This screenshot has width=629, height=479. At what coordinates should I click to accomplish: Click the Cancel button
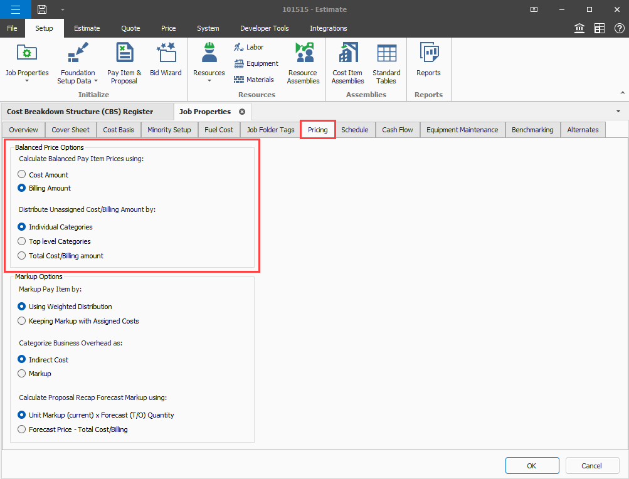(x=592, y=465)
